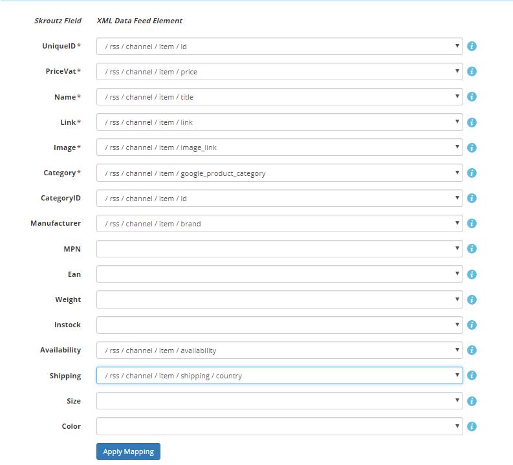This screenshot has height=465, width=513.
Task: Click the 'Category' field label
Action: coord(60,173)
